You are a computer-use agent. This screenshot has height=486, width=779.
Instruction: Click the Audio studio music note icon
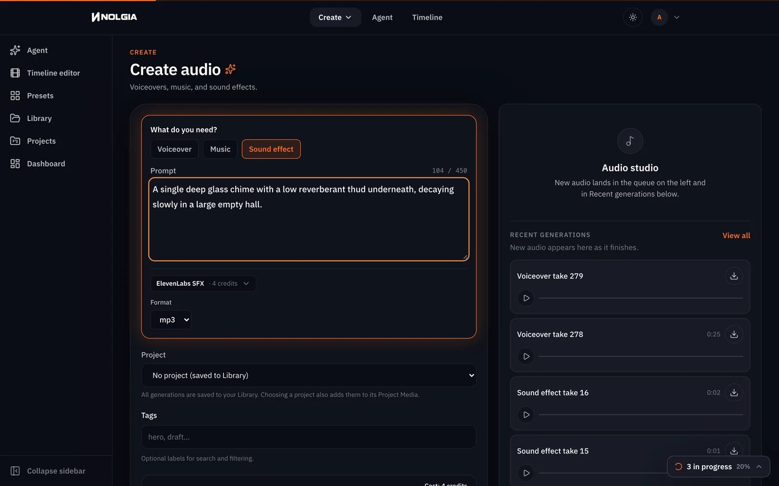point(630,141)
